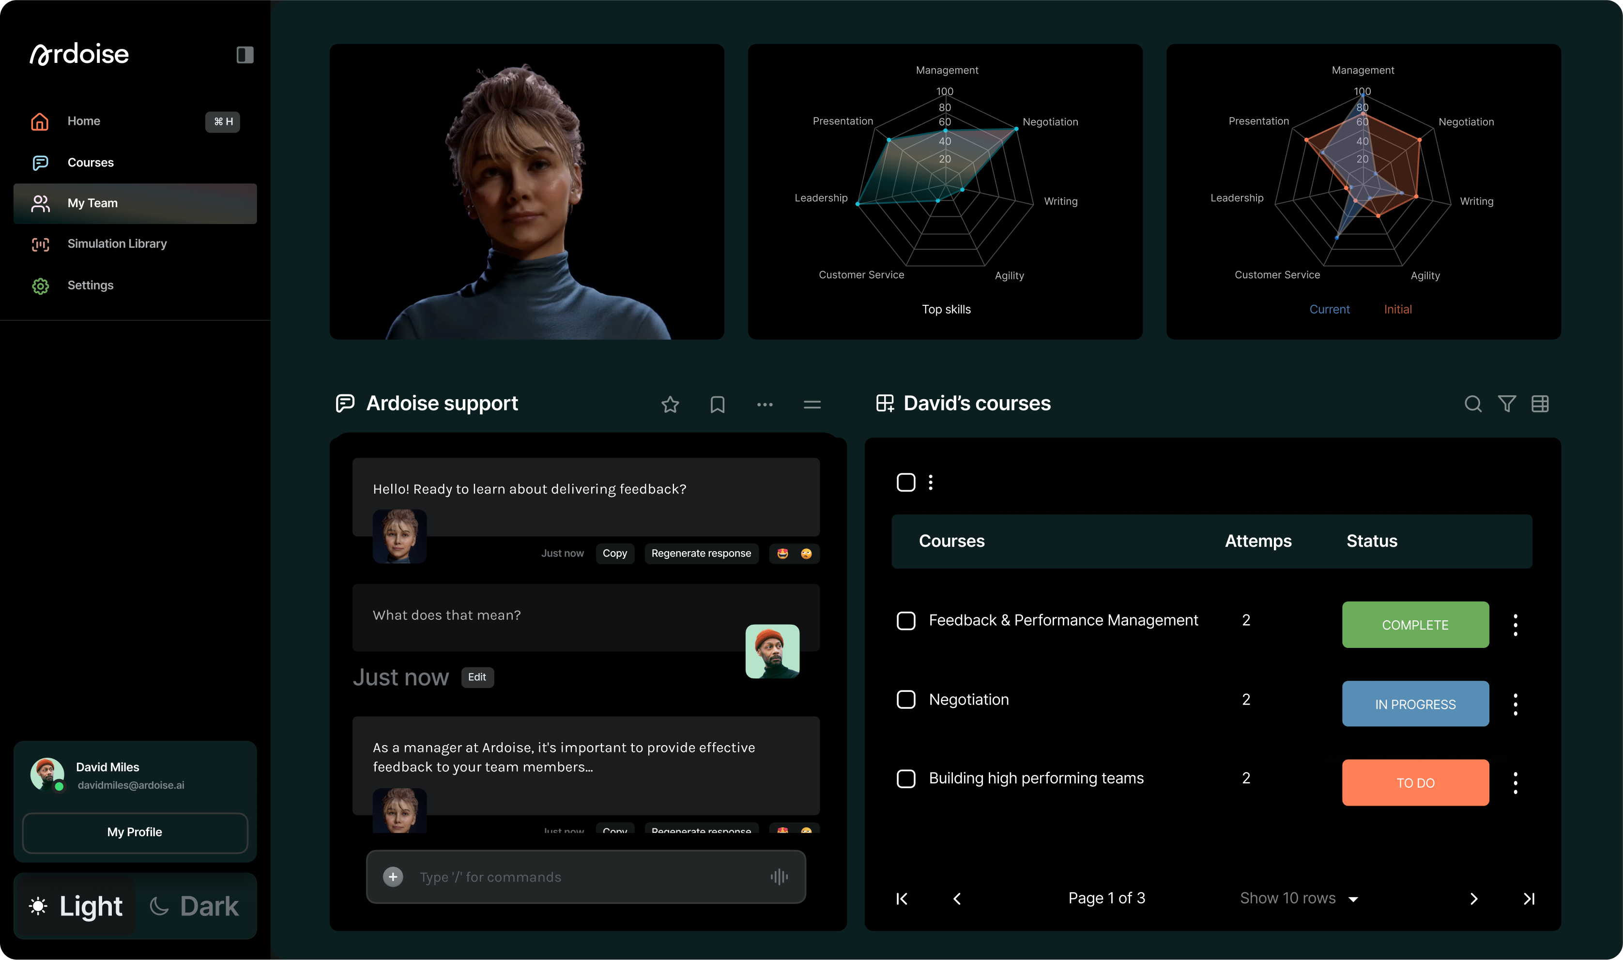Click the chat input 'Type / for commands'
Screen dimensions: 1623x960
(586, 877)
